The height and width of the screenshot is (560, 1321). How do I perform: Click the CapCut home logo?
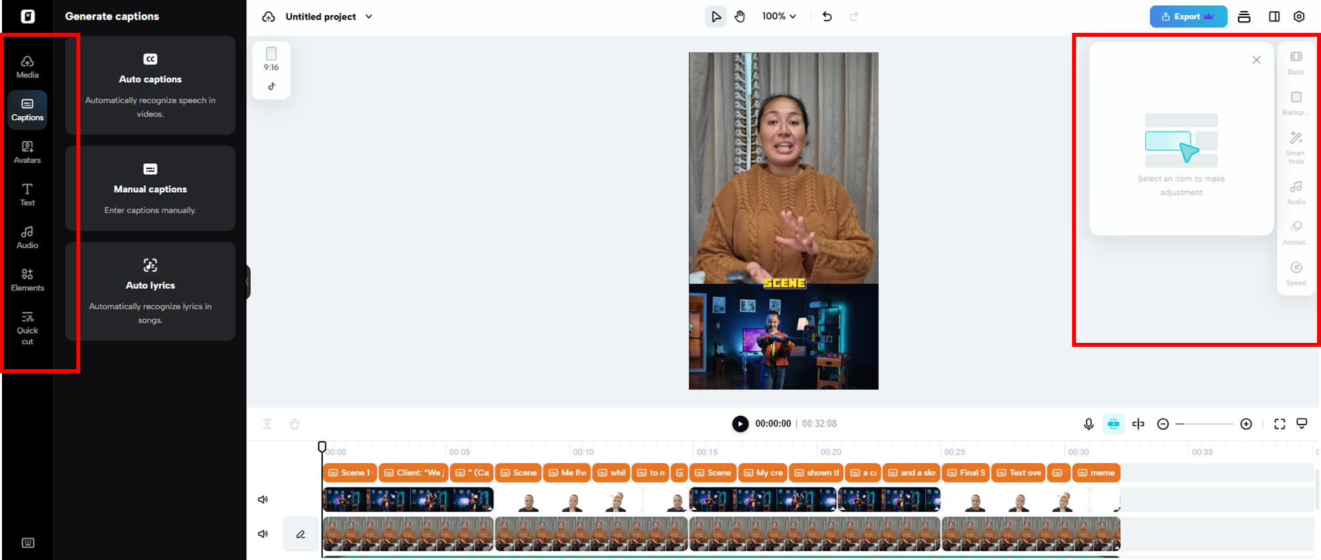[28, 16]
